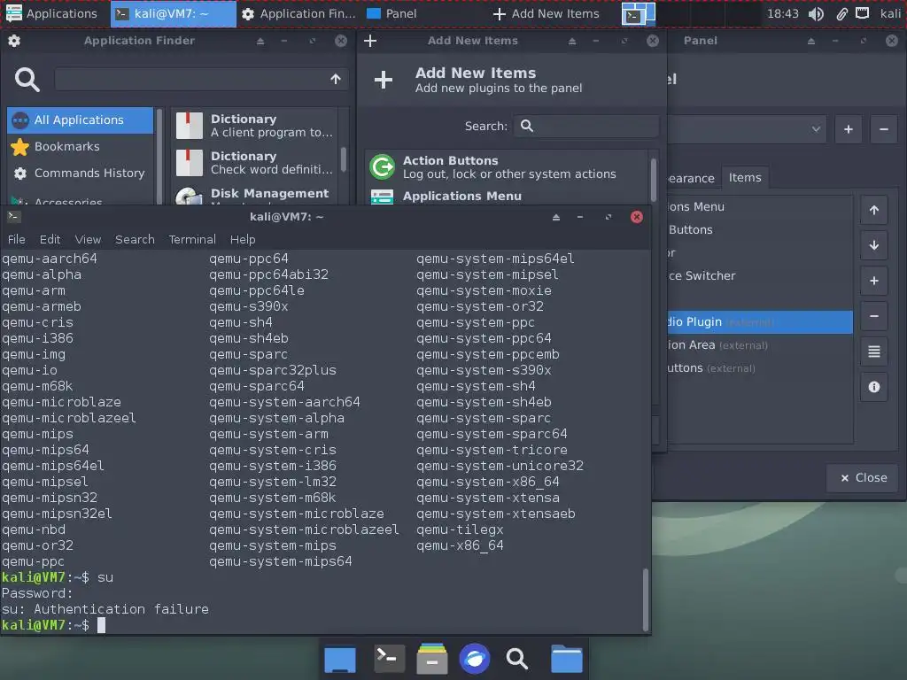Click the Add New Items list scrollbar
The width and height of the screenshot is (907, 680).
(654, 179)
